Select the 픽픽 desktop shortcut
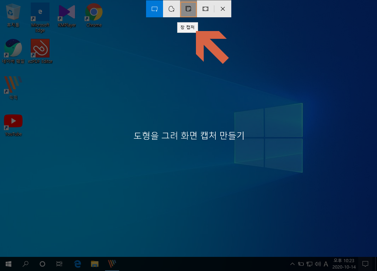The height and width of the screenshot is (271, 377). point(13,88)
